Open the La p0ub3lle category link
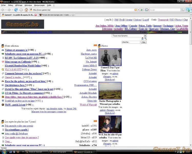This screenshot has width=192, height=154. [182, 29]
